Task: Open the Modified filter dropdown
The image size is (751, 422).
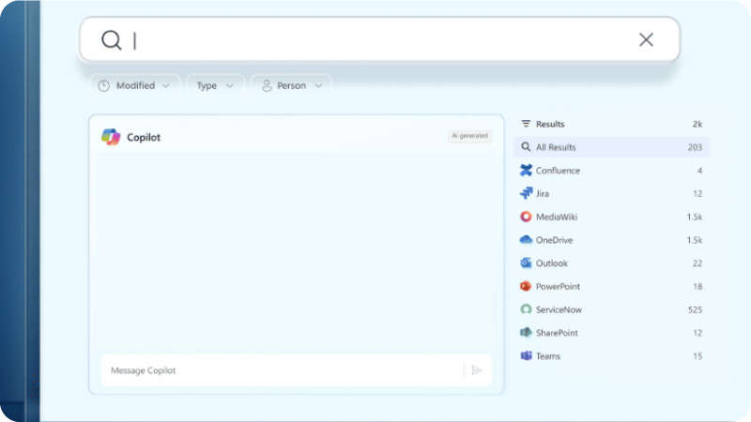Action: click(x=134, y=85)
